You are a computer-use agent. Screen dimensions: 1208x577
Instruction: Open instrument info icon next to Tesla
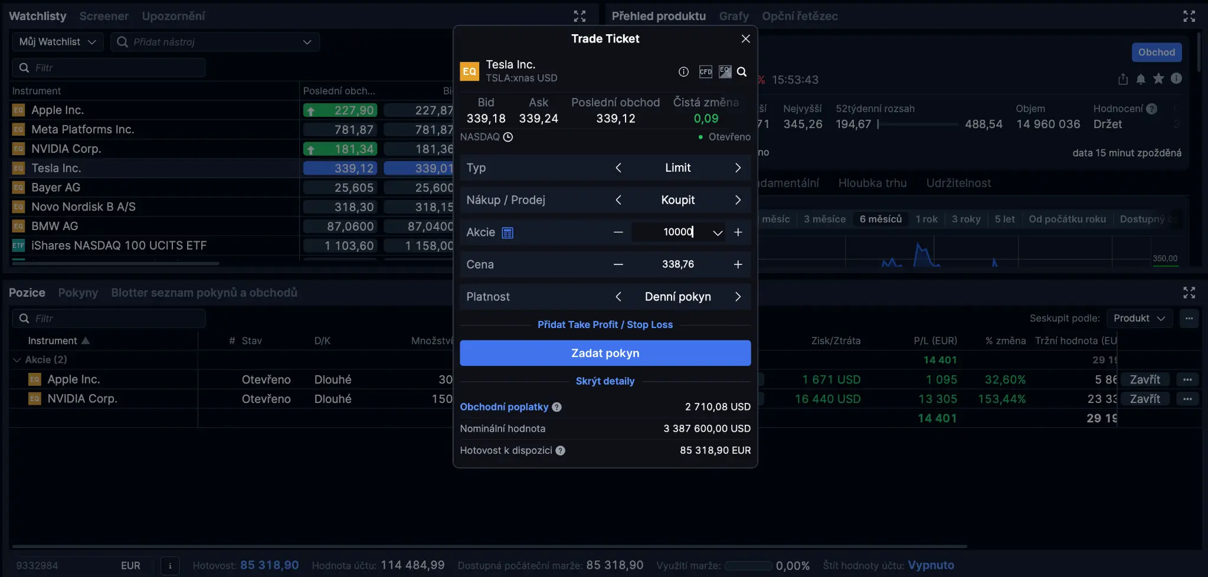click(x=683, y=72)
